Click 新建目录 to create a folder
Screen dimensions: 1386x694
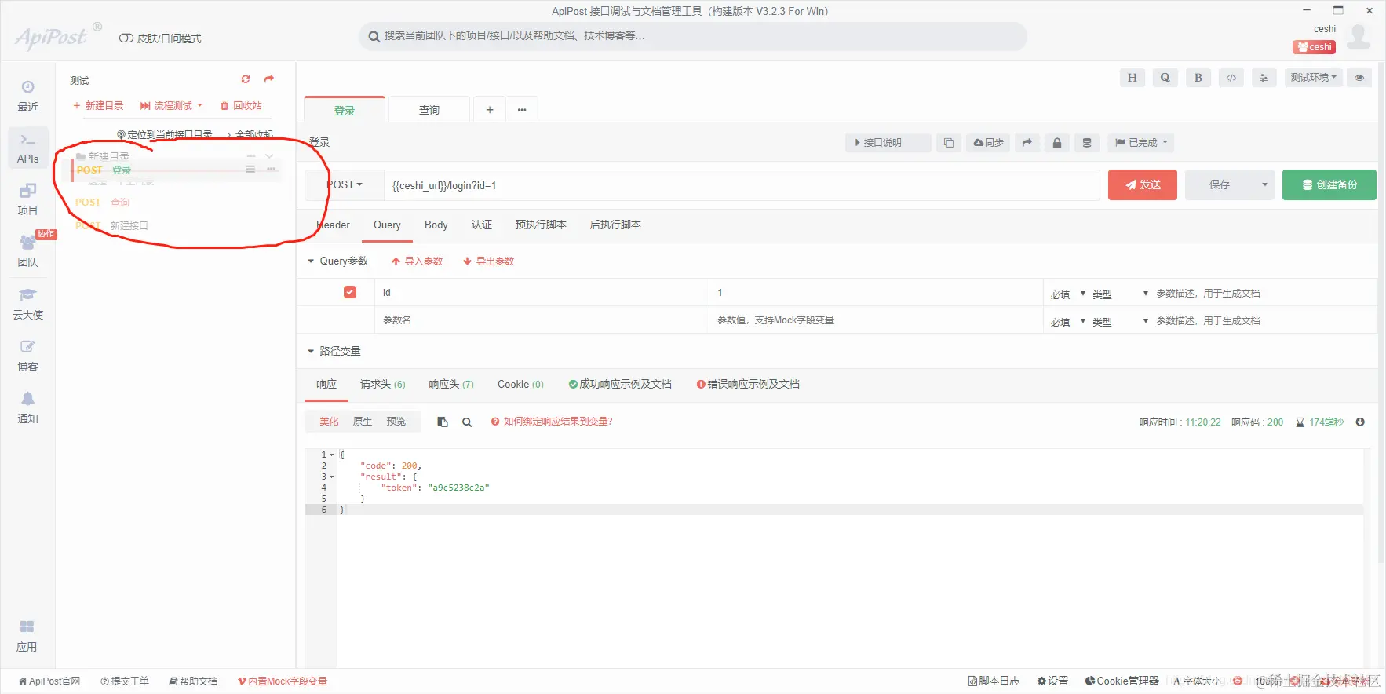98,106
